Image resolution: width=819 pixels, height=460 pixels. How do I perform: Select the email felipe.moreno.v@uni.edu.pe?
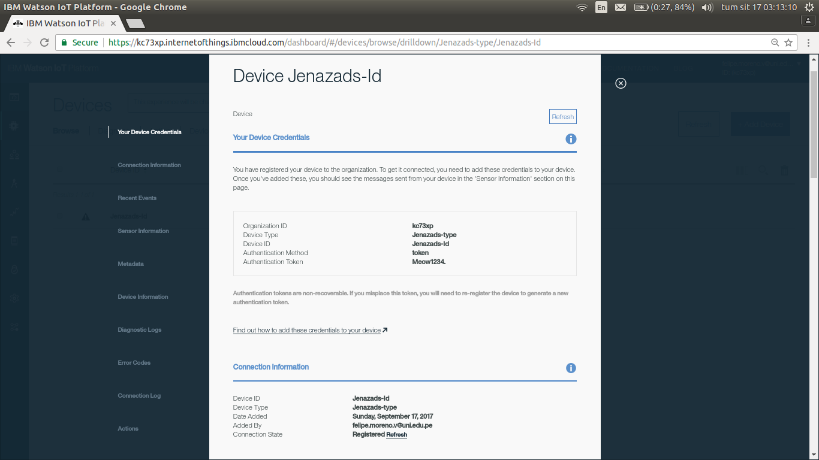pos(392,425)
